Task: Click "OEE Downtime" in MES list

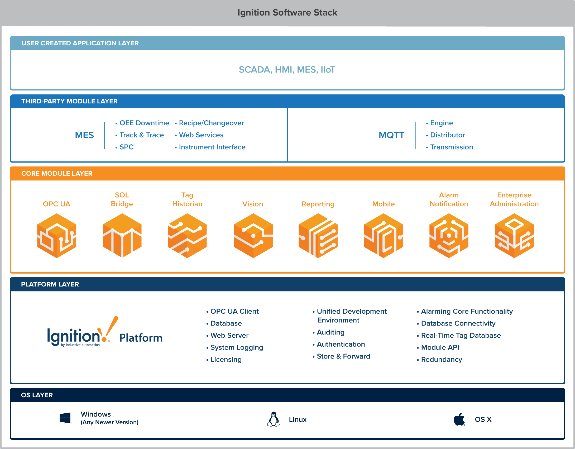Action: point(144,123)
